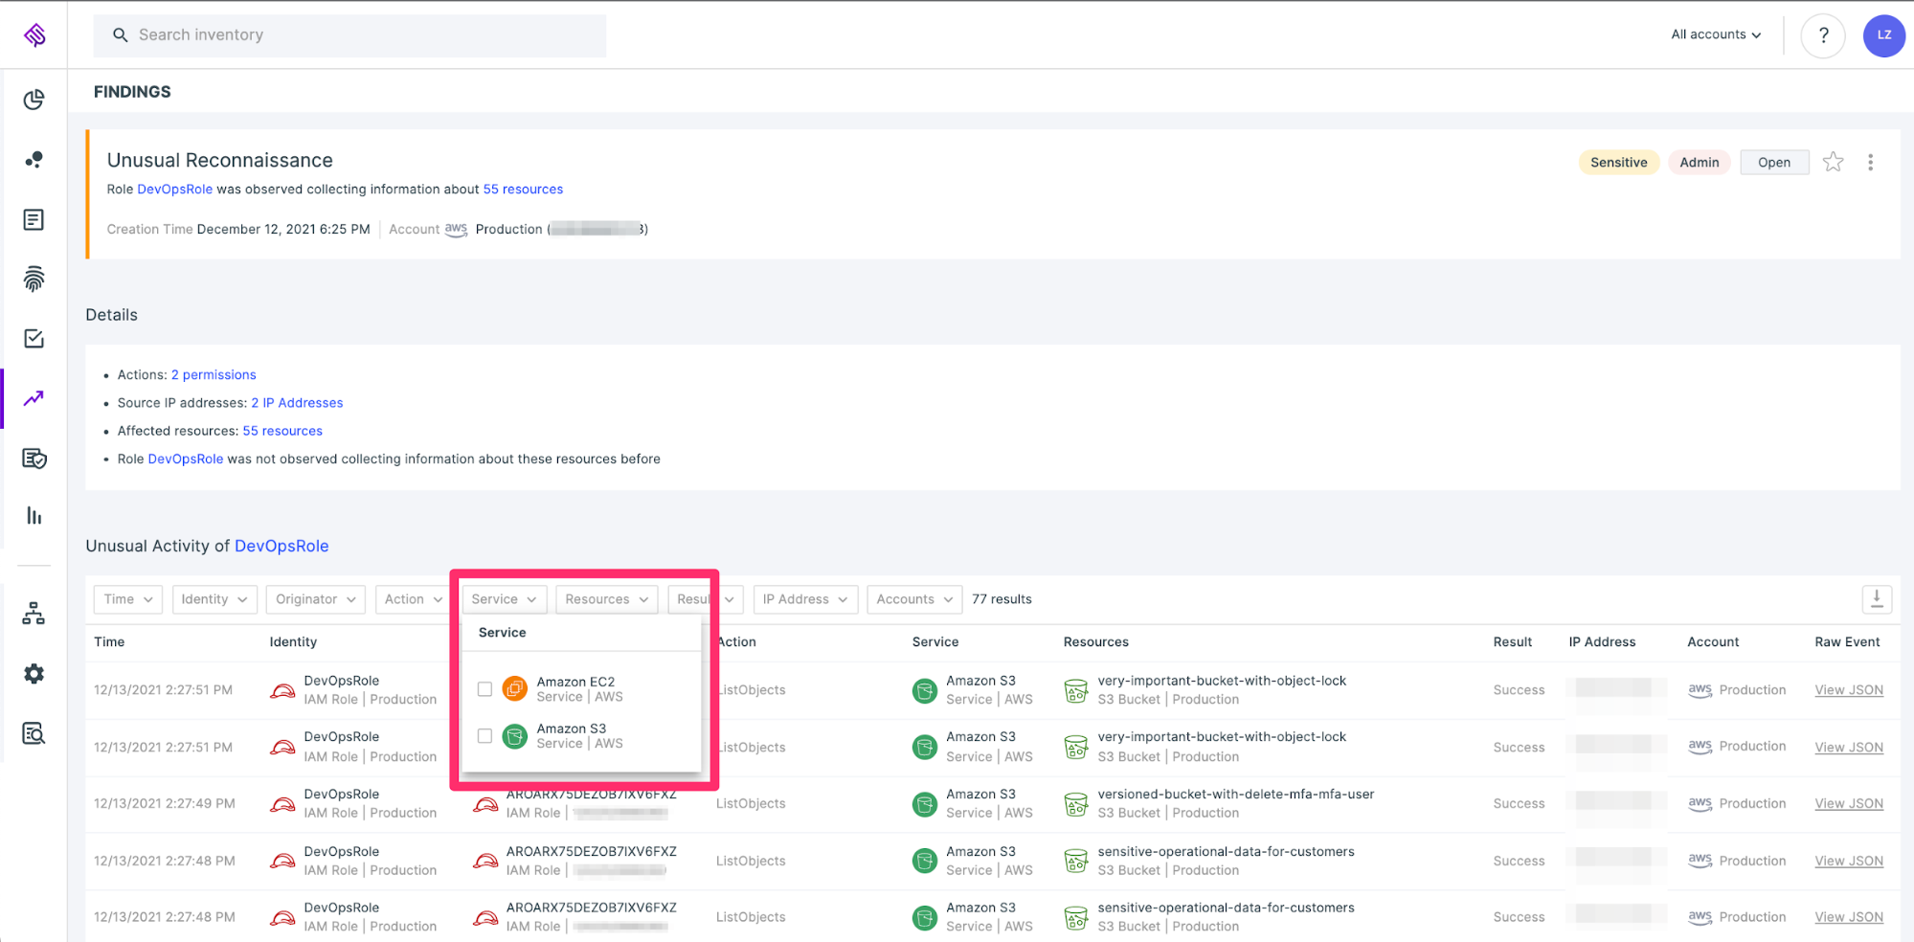Image resolution: width=1914 pixels, height=942 pixels.
Task: Click the IAM role hat icon beside AROARX75DEZOB7IXV6FXZ at 2:27:49 PM
Action: coord(485,805)
